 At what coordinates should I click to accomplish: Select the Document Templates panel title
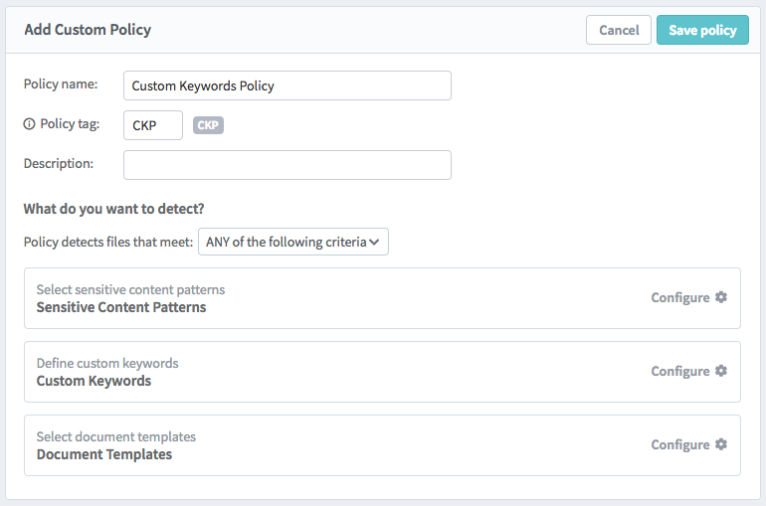coord(104,454)
